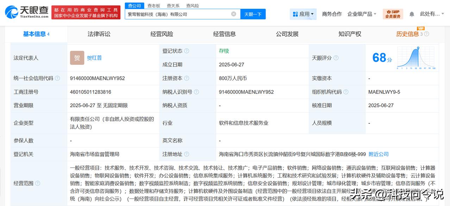Open the notification bell
450x206 pixels.
(412, 14)
